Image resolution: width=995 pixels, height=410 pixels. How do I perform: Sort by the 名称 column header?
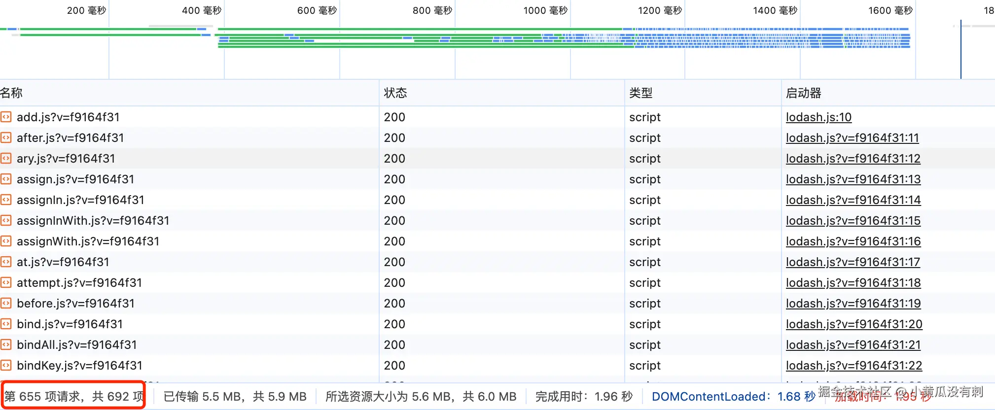click(189, 93)
